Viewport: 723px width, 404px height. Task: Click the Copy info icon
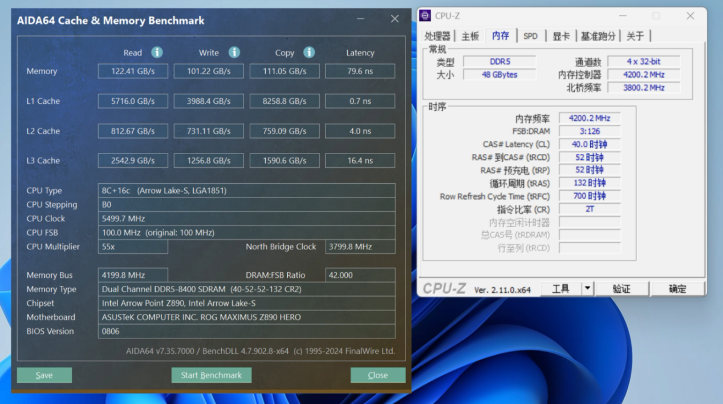(x=309, y=52)
